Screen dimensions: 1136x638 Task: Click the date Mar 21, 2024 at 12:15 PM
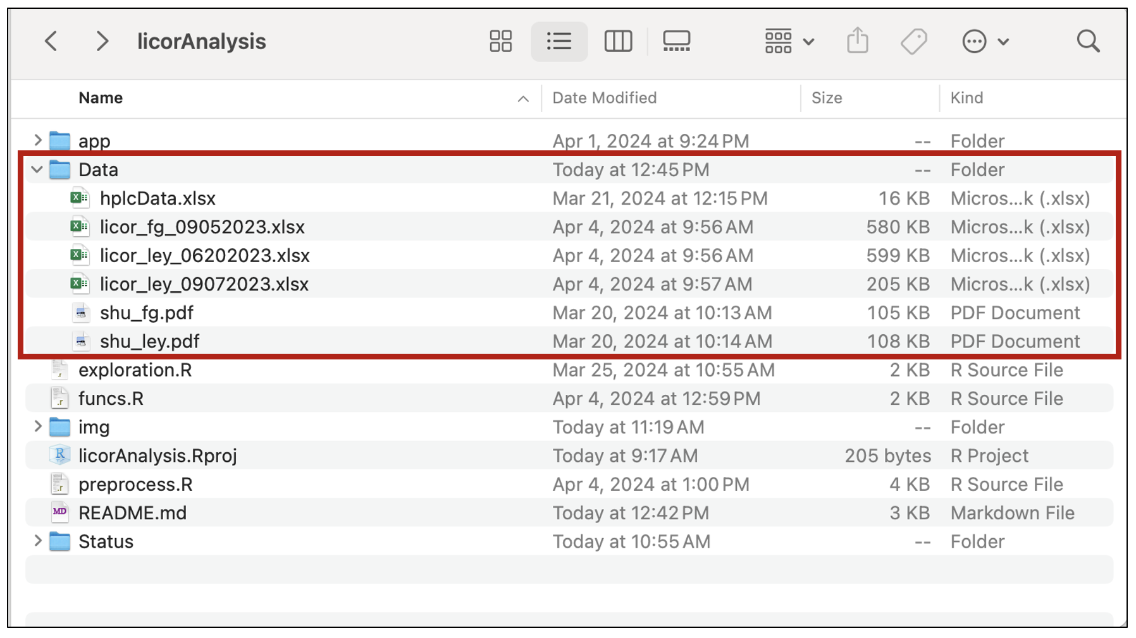(x=660, y=198)
